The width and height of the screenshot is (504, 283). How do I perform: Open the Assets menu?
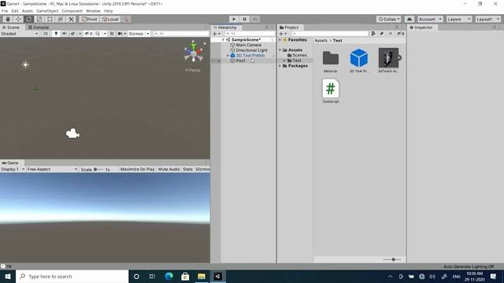28,11
